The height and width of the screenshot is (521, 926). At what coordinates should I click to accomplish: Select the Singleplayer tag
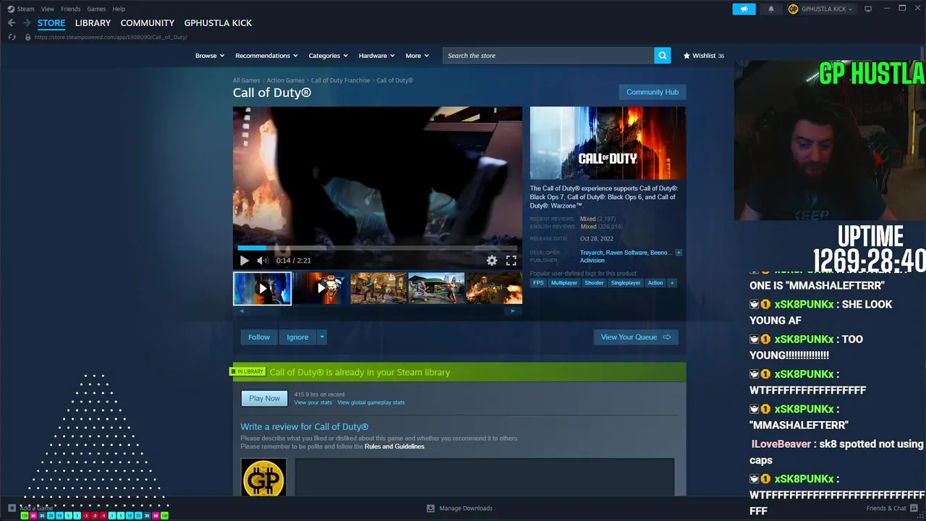626,283
